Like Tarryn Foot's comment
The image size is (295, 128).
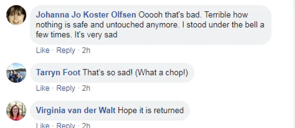click(x=42, y=88)
